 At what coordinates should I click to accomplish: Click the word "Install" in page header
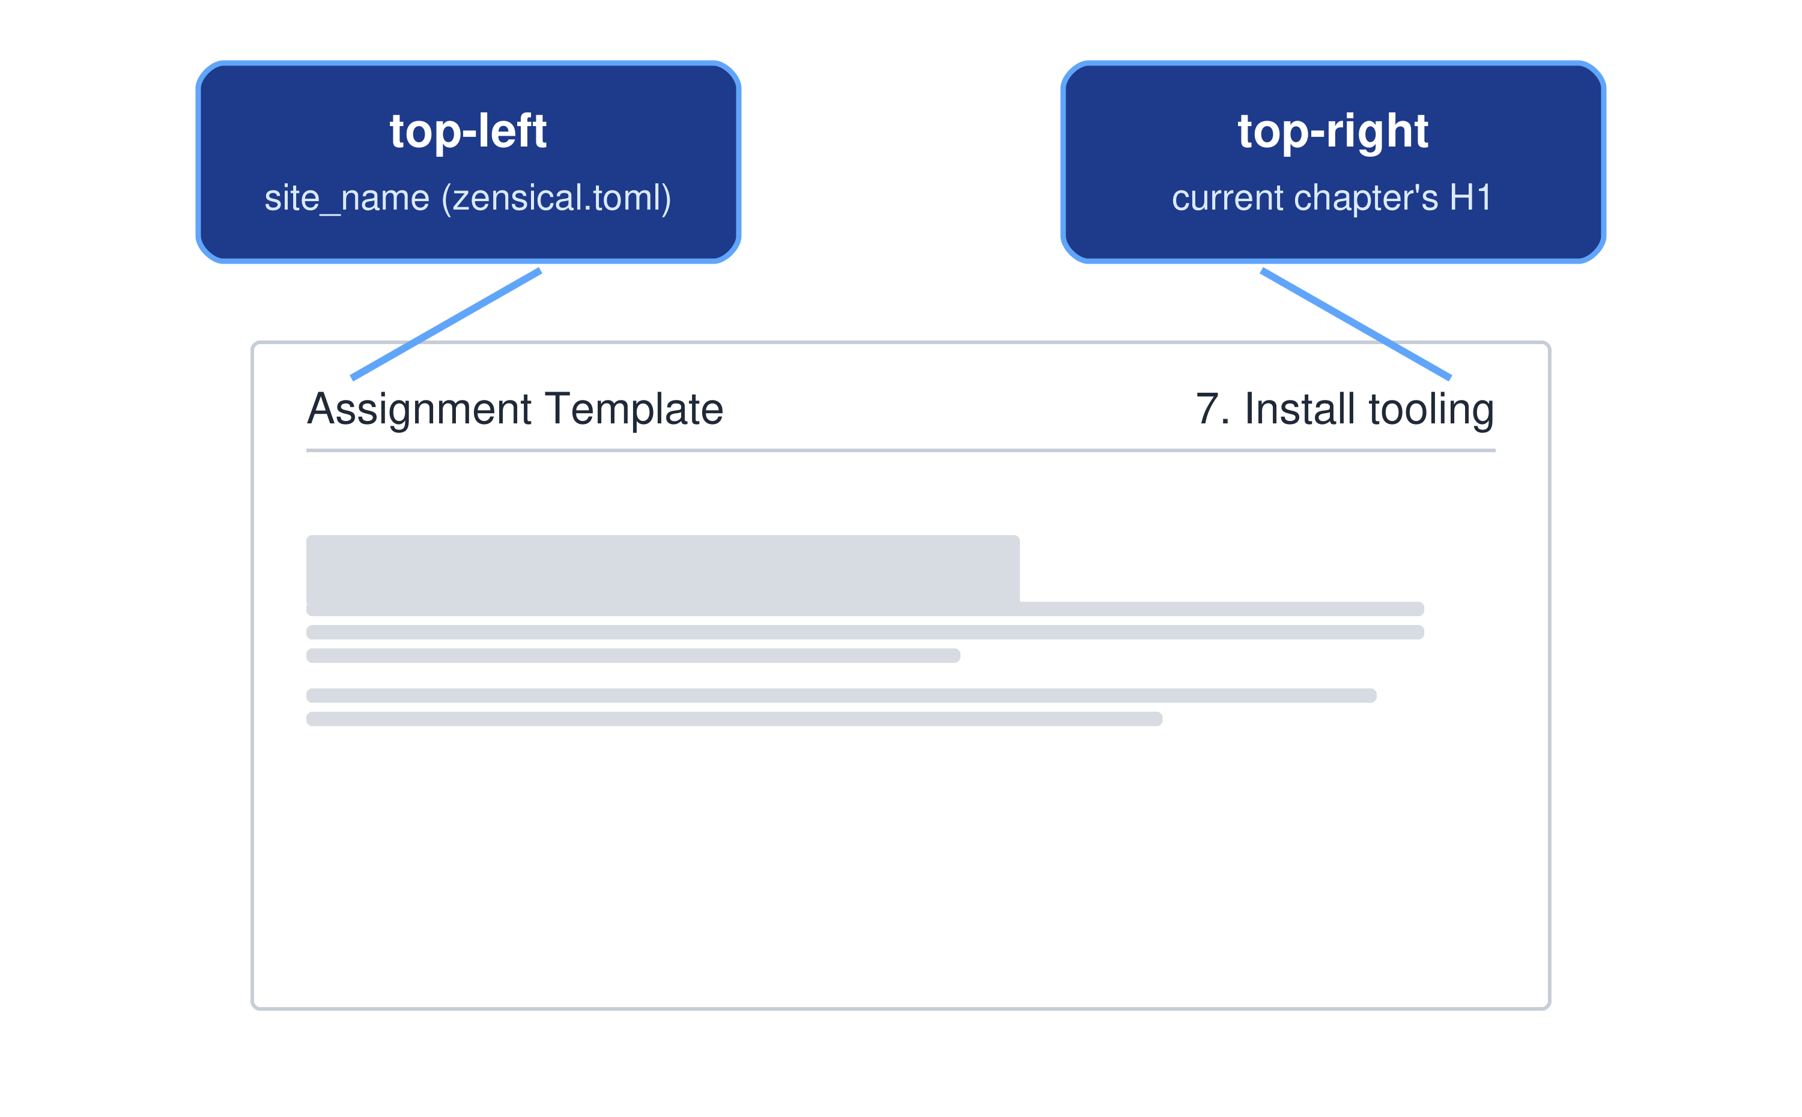pos(1300,408)
